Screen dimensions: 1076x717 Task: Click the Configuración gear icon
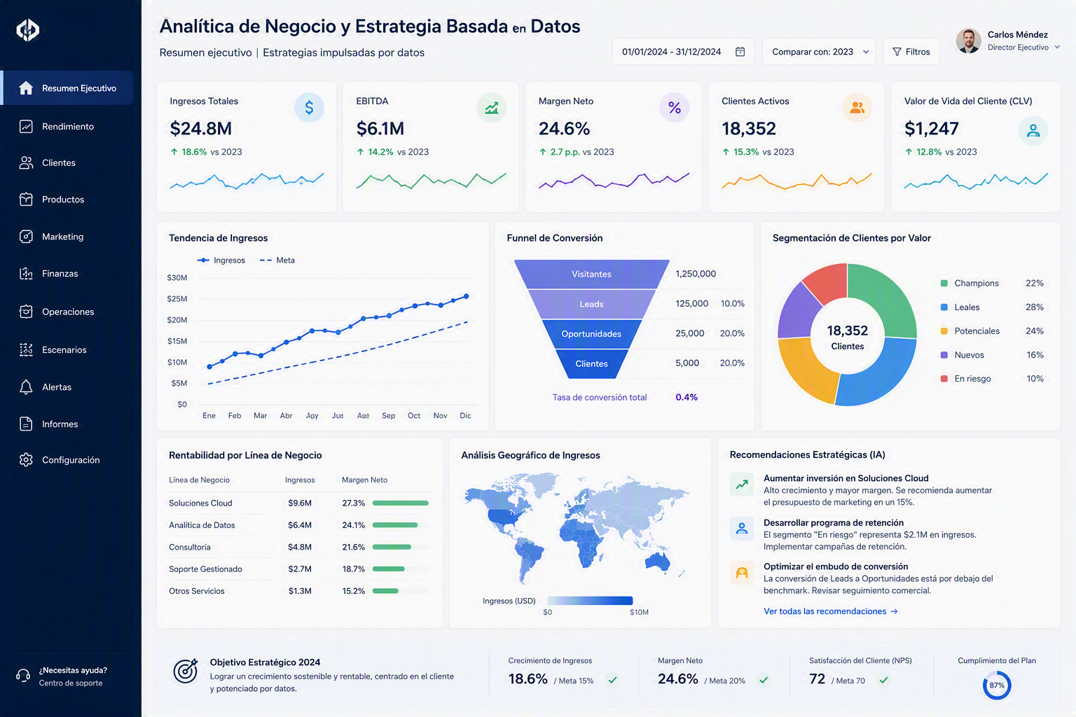(x=26, y=460)
